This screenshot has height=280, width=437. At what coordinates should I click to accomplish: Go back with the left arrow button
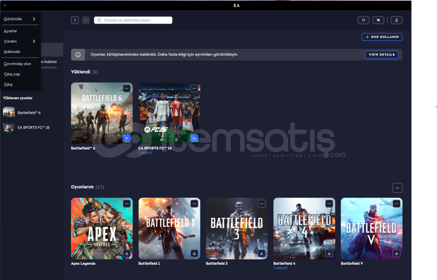75,20
